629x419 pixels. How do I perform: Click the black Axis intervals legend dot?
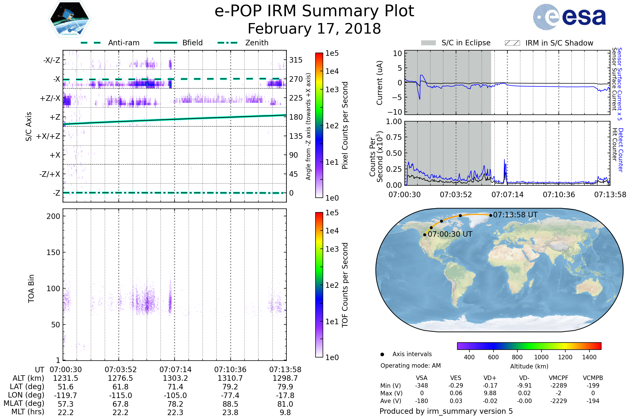tap(382, 354)
